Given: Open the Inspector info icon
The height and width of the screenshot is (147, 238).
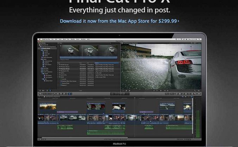Looking at the screenshot, I should [x=199, y=94].
